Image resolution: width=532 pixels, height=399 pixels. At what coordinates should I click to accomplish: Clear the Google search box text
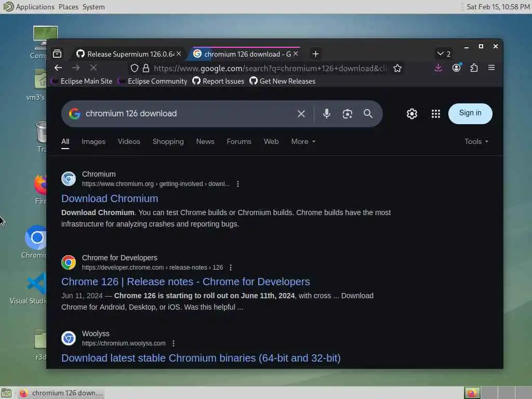coord(301,114)
